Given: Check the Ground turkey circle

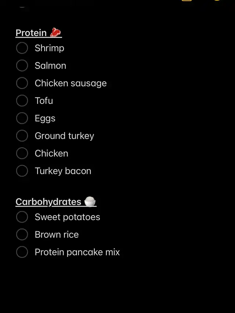Looking at the screenshot, I should click(22, 136).
